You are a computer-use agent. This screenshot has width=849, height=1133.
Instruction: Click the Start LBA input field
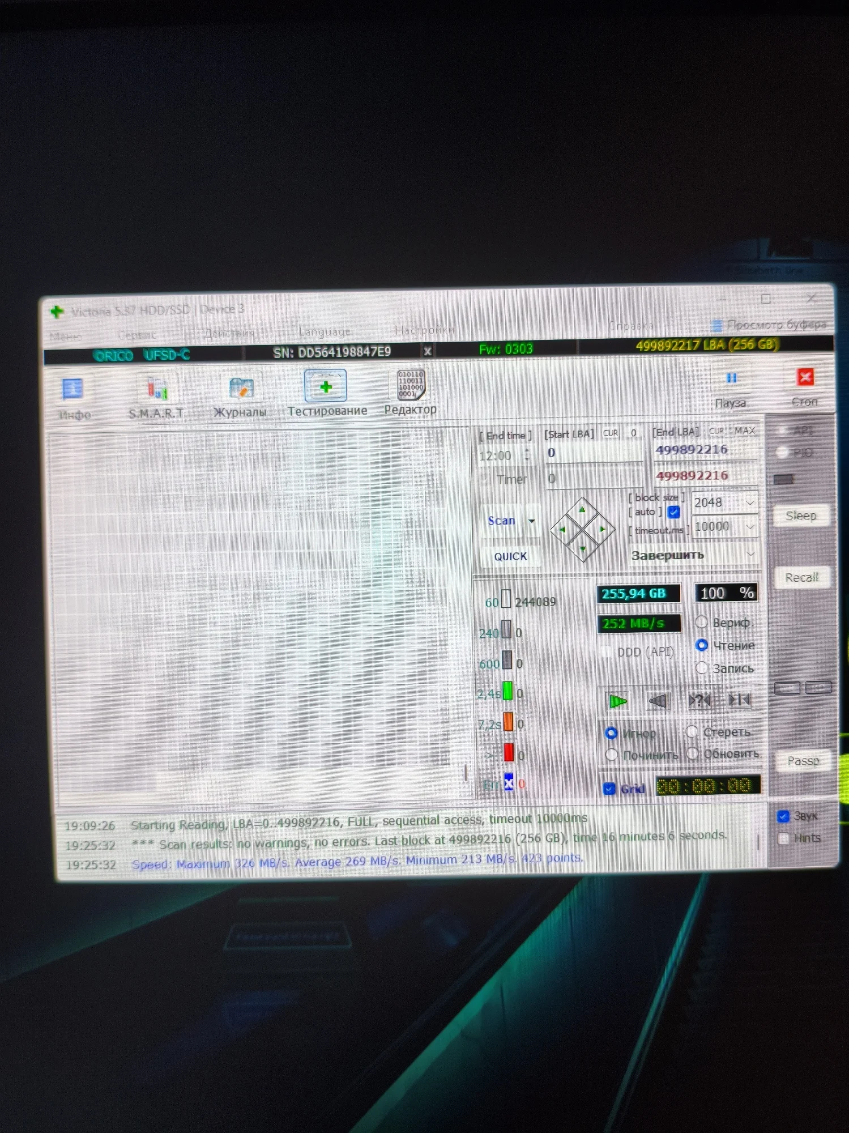(594, 453)
